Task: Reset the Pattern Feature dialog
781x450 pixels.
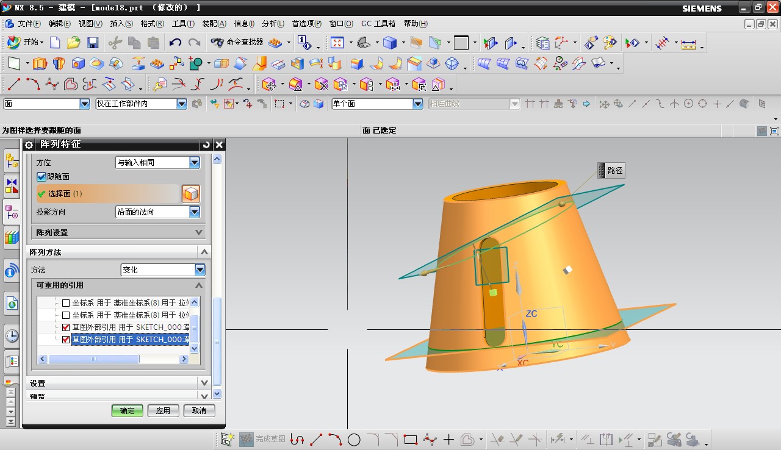Action: click(206, 145)
